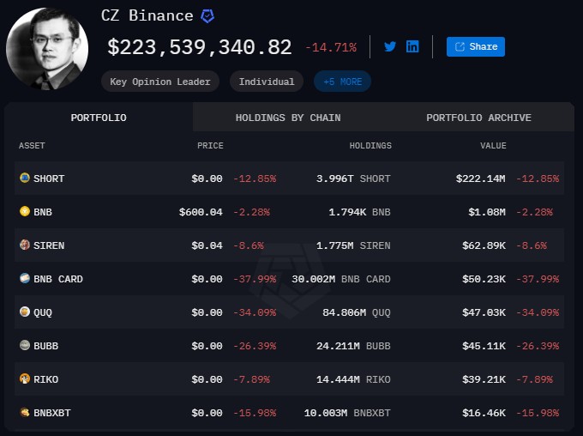Click the -14.71% portfolio change
This screenshot has height=436, width=583.
pos(331,48)
